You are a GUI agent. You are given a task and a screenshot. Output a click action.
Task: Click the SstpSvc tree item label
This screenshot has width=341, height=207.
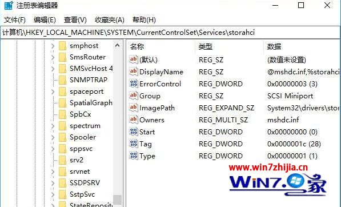(82, 194)
